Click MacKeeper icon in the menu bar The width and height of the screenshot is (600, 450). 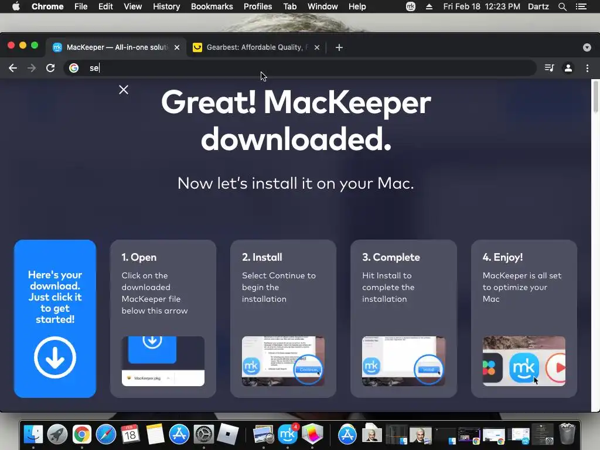point(411,6)
